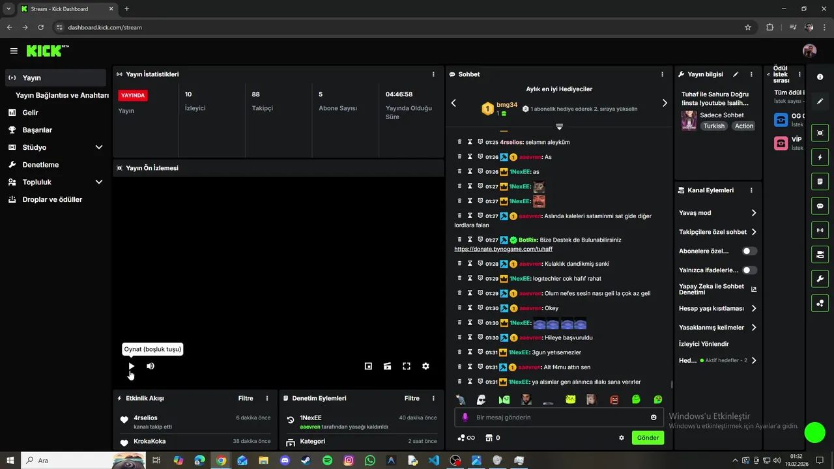
Task: Mute the preview volume speaker
Action: pos(151,366)
